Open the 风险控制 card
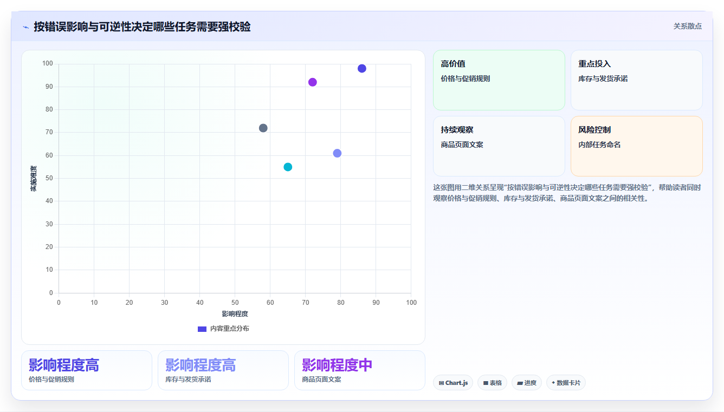The height and width of the screenshot is (412, 724). (636, 146)
